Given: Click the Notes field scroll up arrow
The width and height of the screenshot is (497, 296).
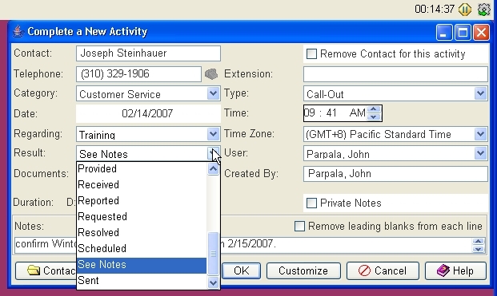Looking at the screenshot, I should click(x=478, y=242).
